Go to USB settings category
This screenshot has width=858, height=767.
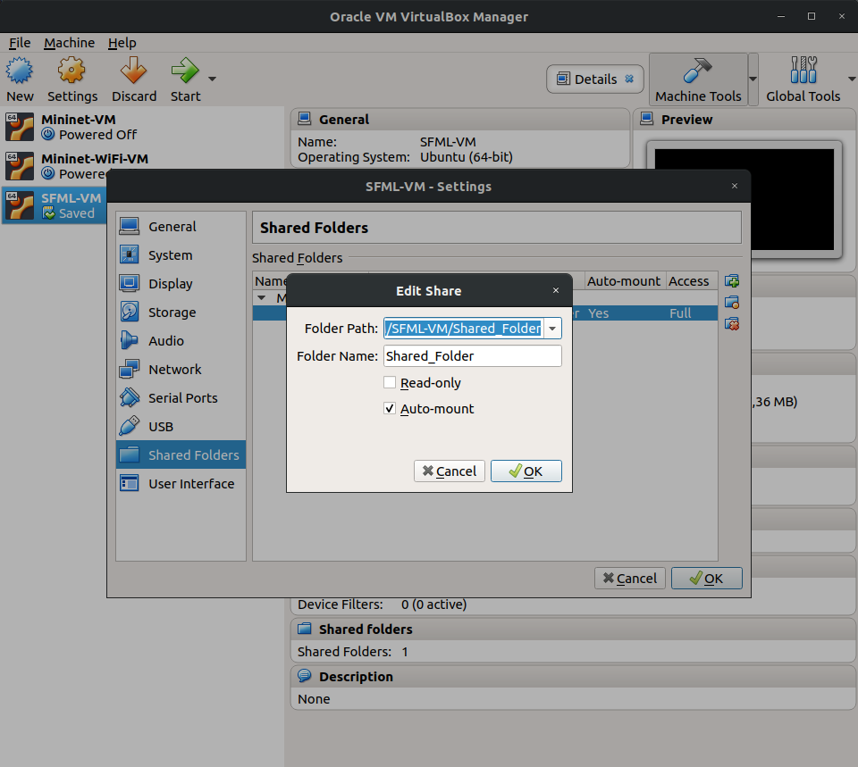(161, 427)
